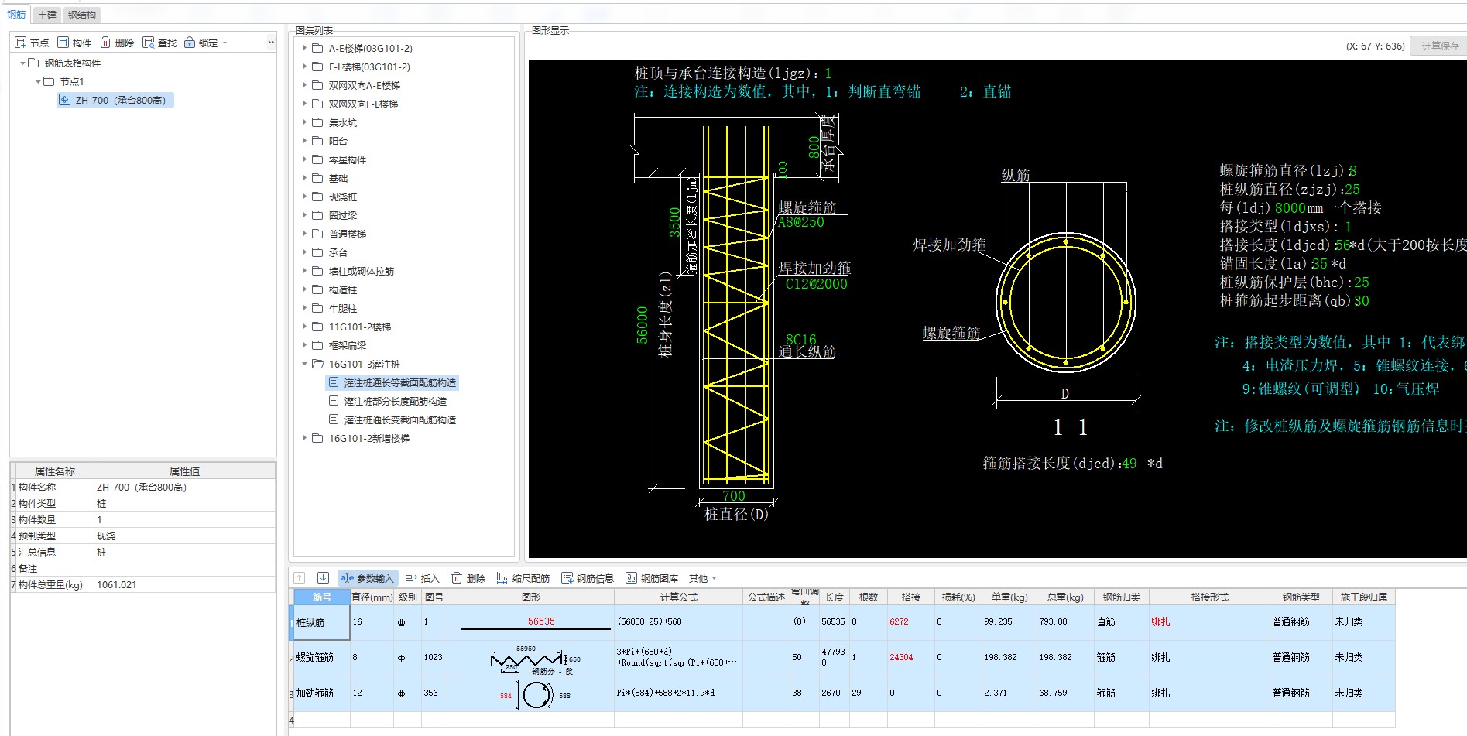Image resolution: width=1467 pixels, height=736 pixels.
Task: Open the 缩尺配筋 tool
Action: tap(523, 578)
